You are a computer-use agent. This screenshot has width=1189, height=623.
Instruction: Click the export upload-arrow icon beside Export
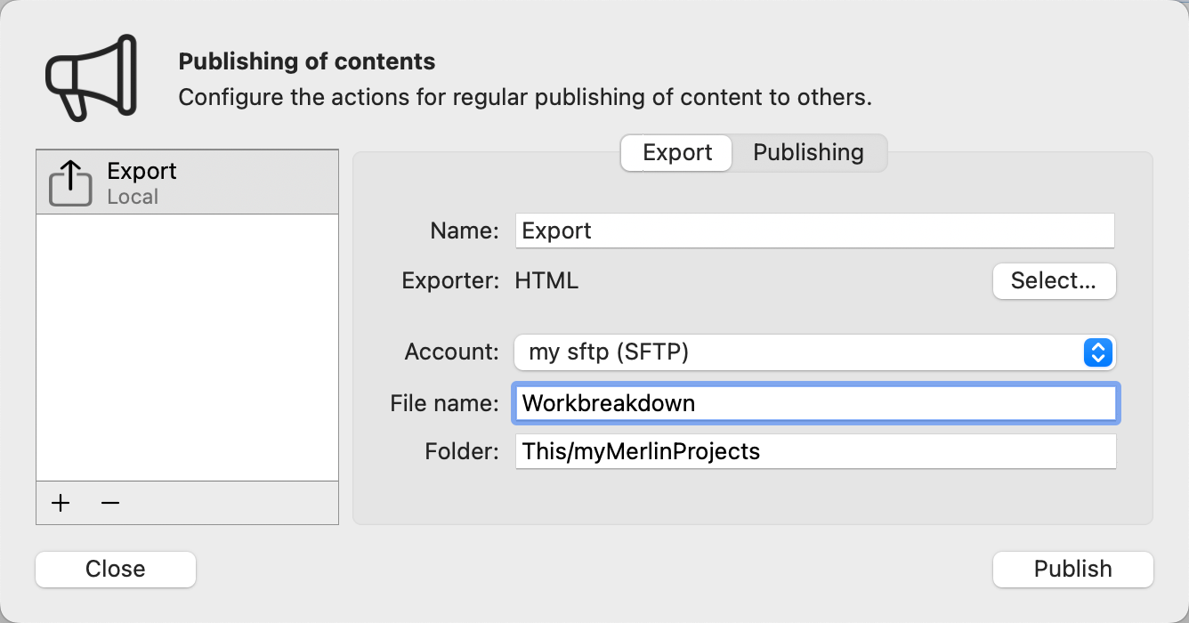(x=69, y=181)
